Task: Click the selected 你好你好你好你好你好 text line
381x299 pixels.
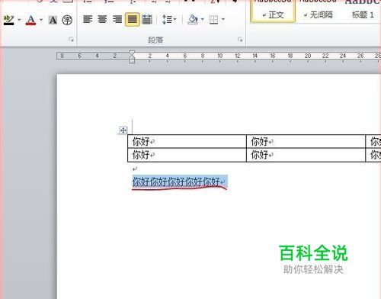Action: (x=176, y=182)
